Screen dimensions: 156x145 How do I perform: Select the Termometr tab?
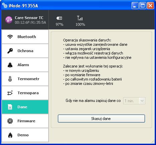pos(25,79)
